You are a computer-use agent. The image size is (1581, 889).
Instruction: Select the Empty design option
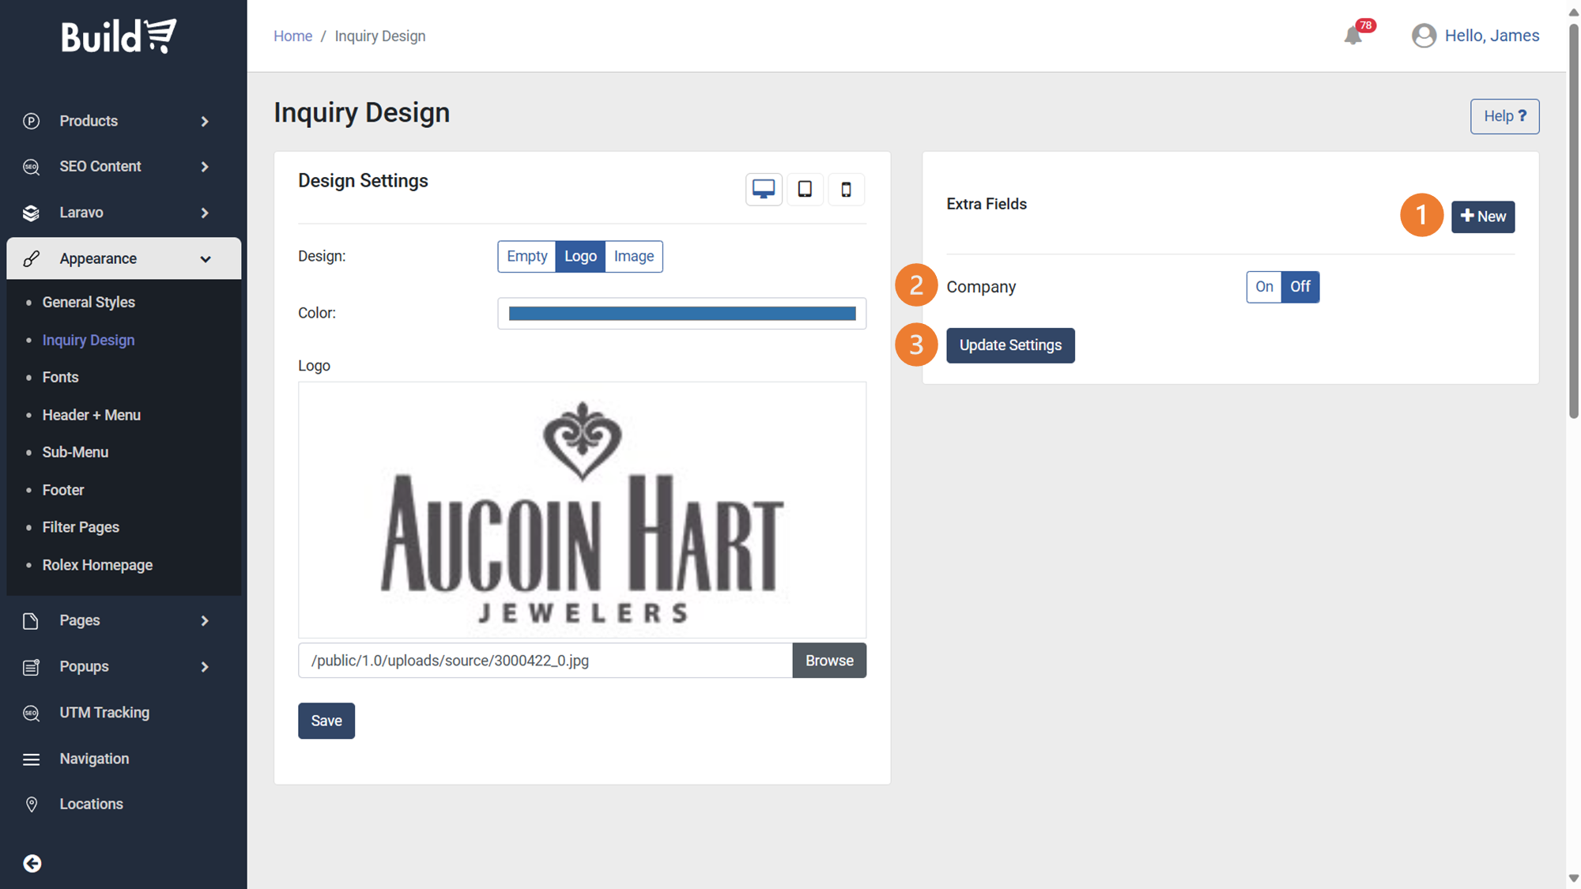(x=526, y=256)
